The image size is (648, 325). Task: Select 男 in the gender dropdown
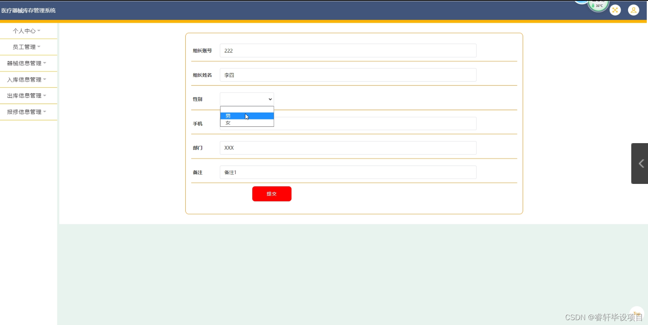click(x=247, y=116)
